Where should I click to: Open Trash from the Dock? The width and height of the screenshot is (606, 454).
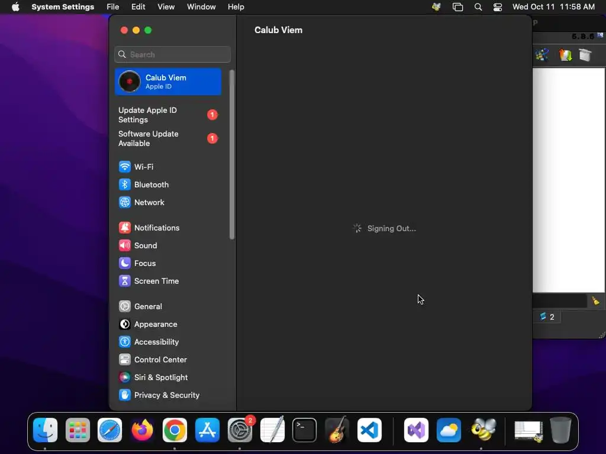561,430
